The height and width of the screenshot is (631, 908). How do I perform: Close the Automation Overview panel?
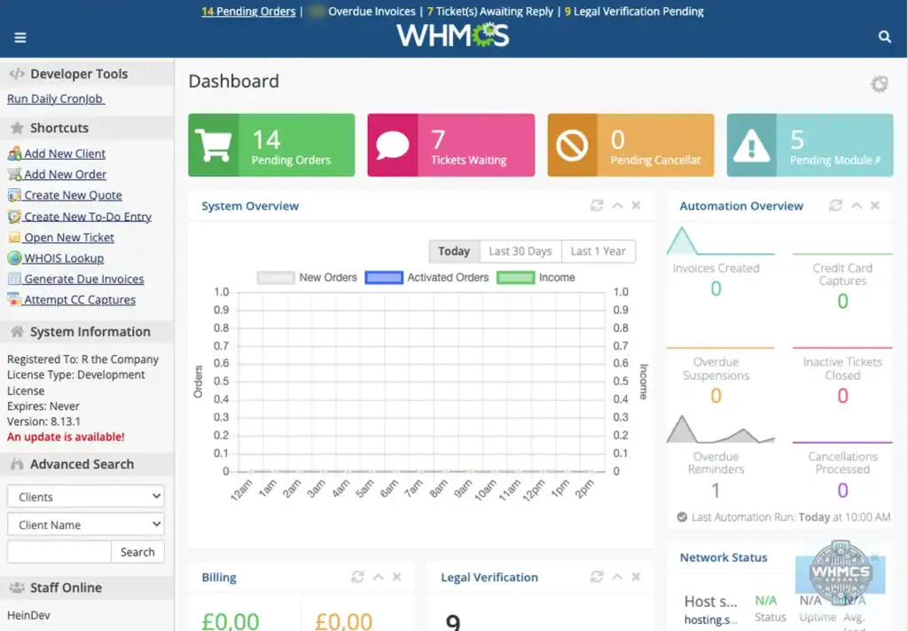coord(875,206)
